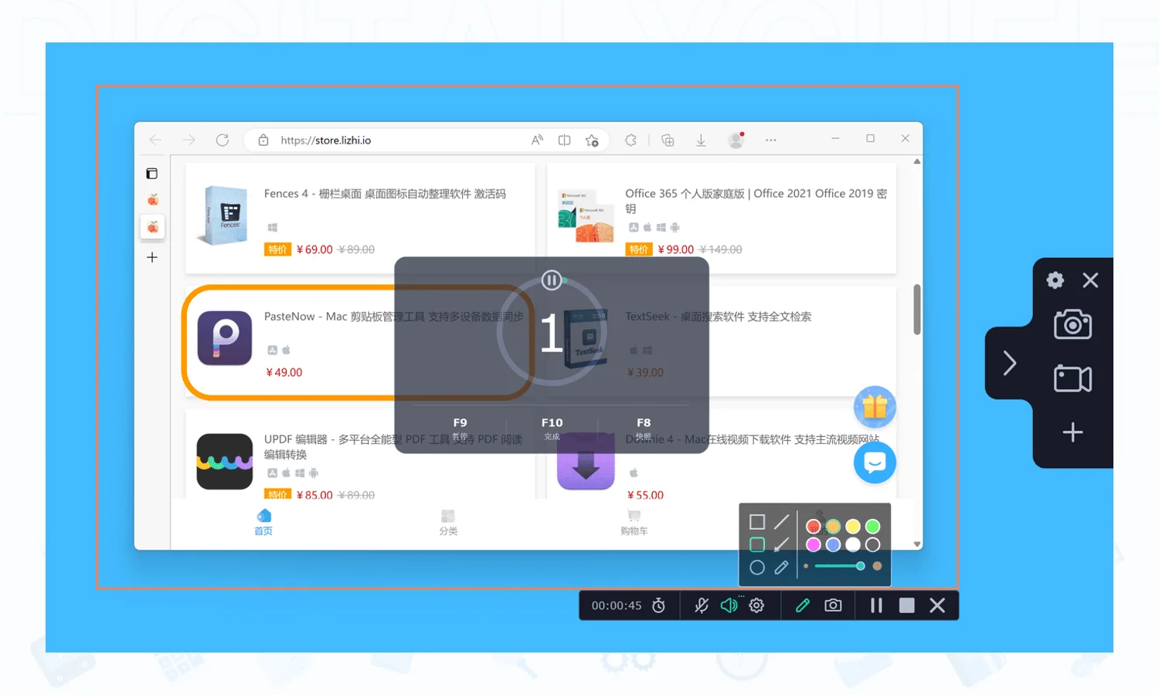Choose screenshot camera on side panel
This screenshot has height=695, width=1159.
coord(1072,324)
